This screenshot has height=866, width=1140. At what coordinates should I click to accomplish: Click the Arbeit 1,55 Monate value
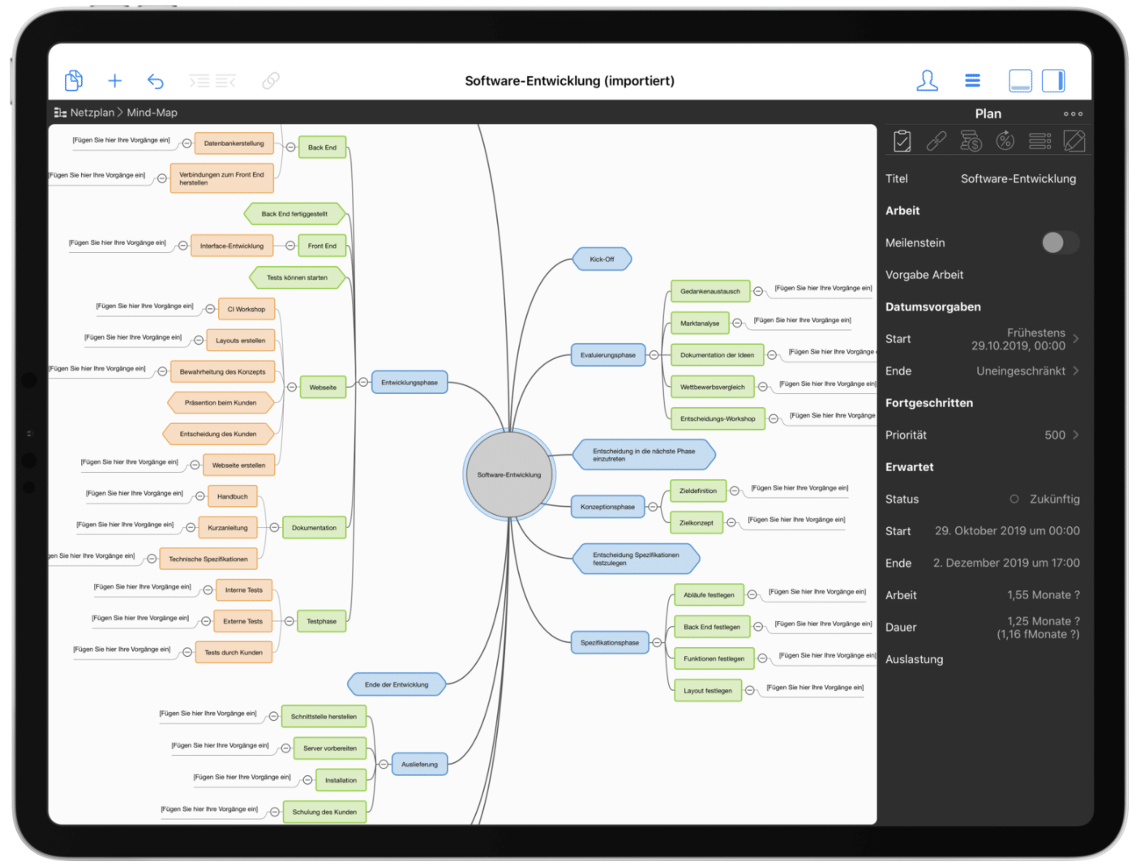tap(1044, 595)
